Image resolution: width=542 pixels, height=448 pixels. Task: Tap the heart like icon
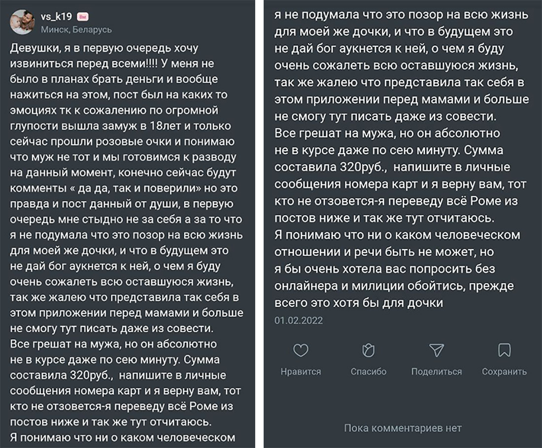coord(301,350)
